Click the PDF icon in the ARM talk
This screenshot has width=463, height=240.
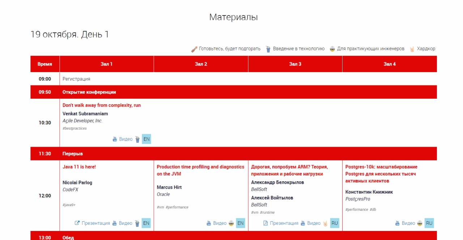pos(266,223)
